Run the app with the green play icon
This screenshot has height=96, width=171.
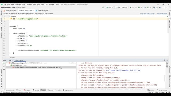tap(130, 7)
